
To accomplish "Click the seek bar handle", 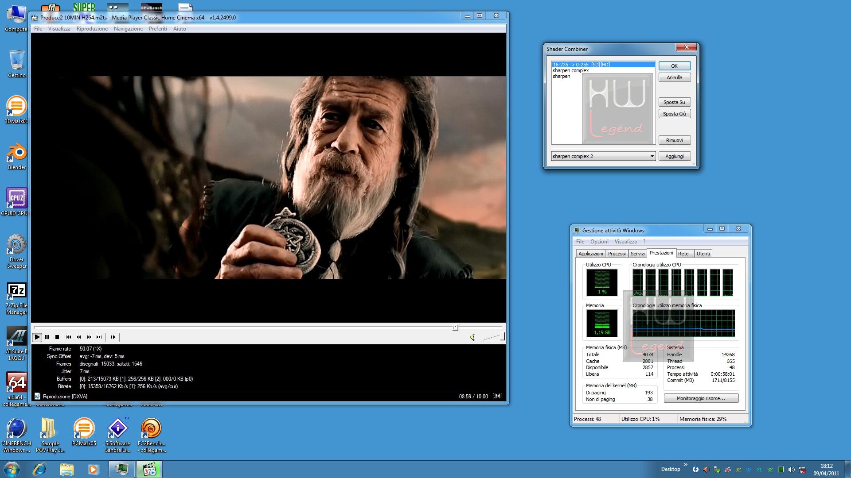I will 455,328.
